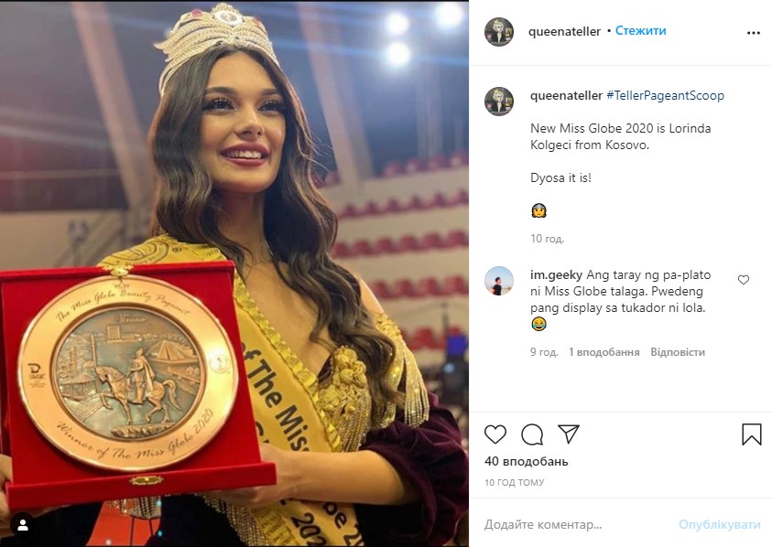Image resolution: width=772 pixels, height=547 pixels.
Task: Open the three-dot more options menu
Action: pyautogui.click(x=754, y=33)
